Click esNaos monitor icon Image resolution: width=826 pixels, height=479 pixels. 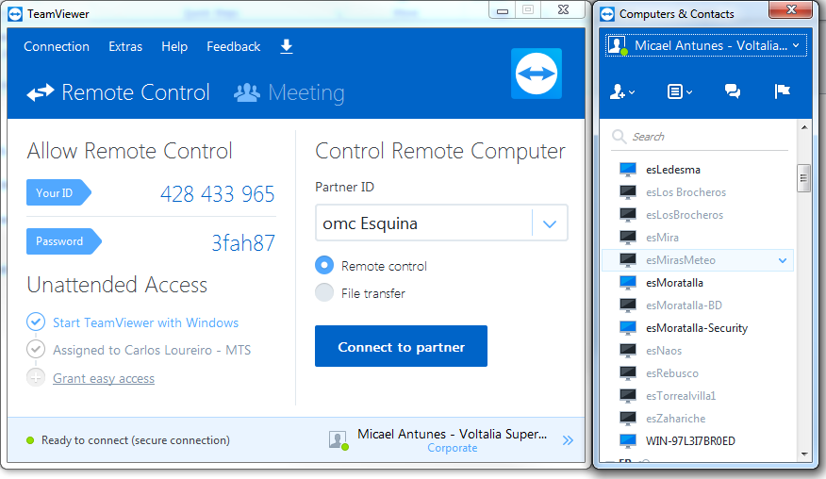[628, 351]
